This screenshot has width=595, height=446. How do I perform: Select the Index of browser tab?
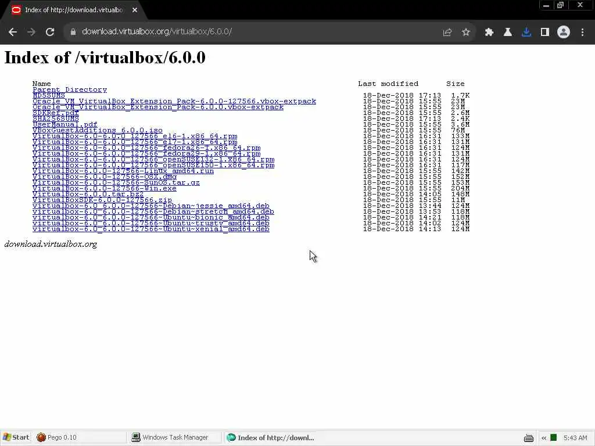74,10
